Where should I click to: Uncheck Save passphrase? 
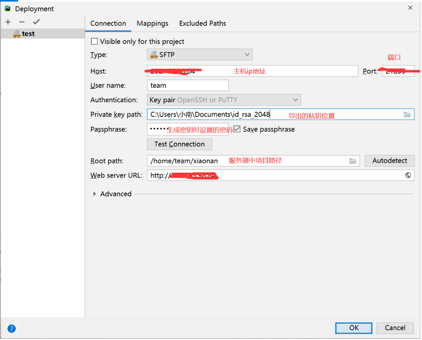[237, 129]
